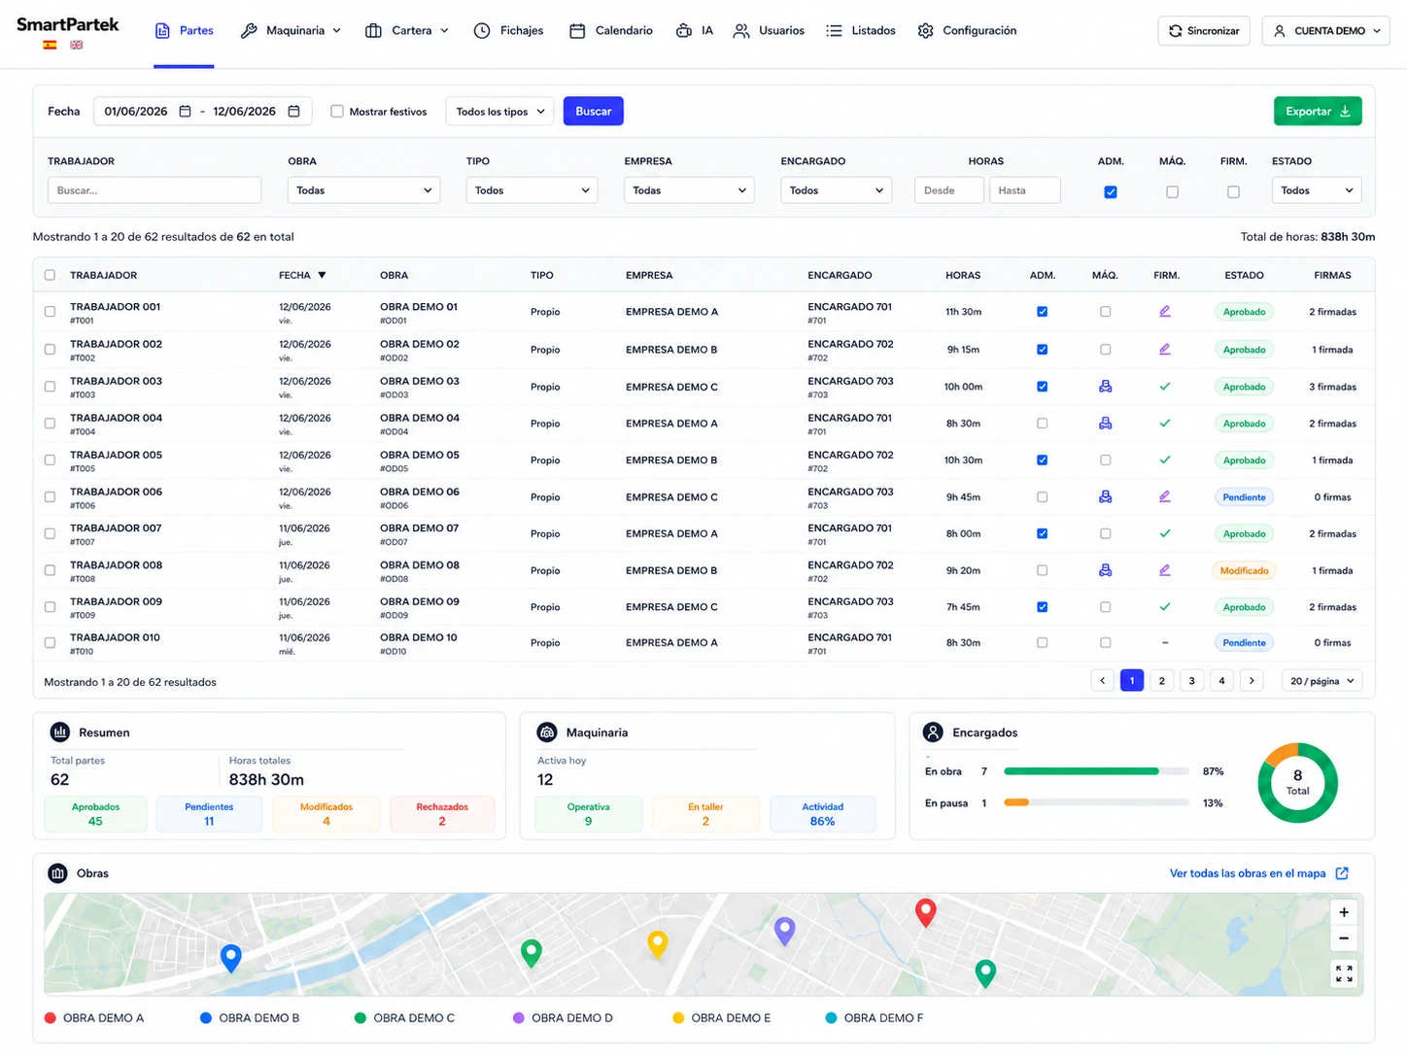Open TIPO filter dropdown
Screen dimensions: 1407x1055
click(532, 190)
